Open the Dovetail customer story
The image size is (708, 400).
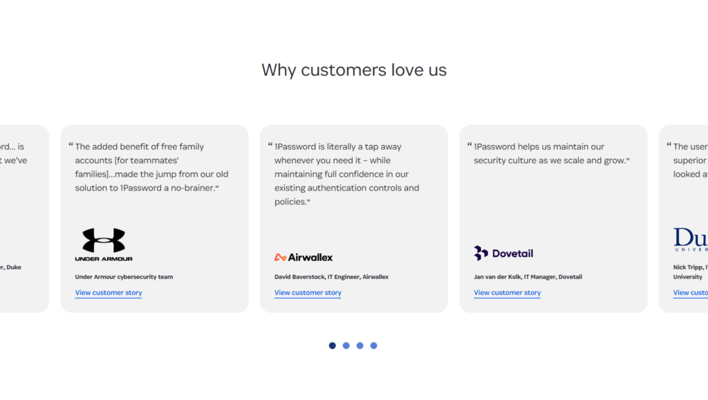[x=507, y=293]
